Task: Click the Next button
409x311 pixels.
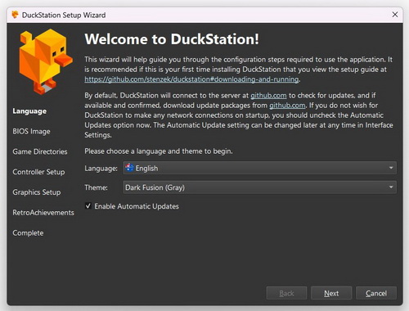Action: [331, 293]
